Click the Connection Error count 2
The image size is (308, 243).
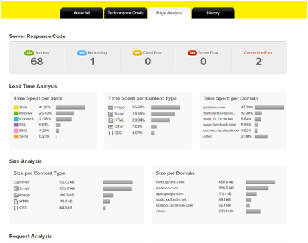(259, 62)
